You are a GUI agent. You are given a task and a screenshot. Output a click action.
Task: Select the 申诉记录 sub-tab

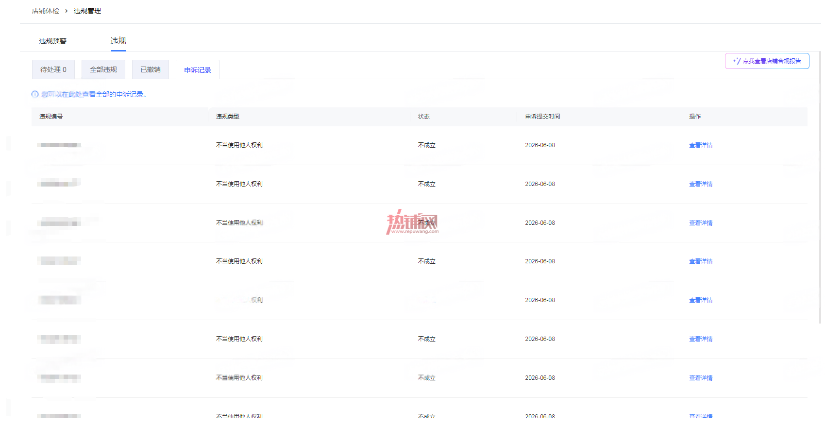tap(198, 70)
